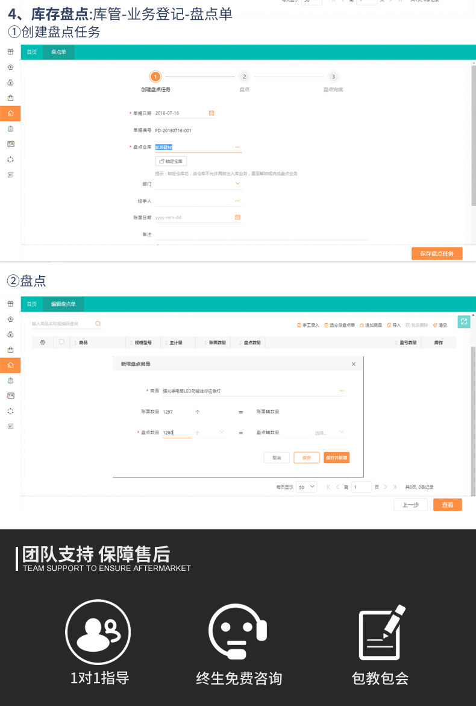Click the 账面数量 column header

click(x=218, y=342)
